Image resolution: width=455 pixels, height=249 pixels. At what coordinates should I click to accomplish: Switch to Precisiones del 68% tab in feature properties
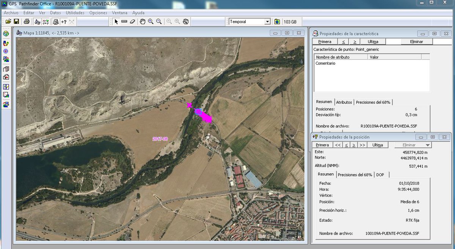pyautogui.click(x=373, y=102)
